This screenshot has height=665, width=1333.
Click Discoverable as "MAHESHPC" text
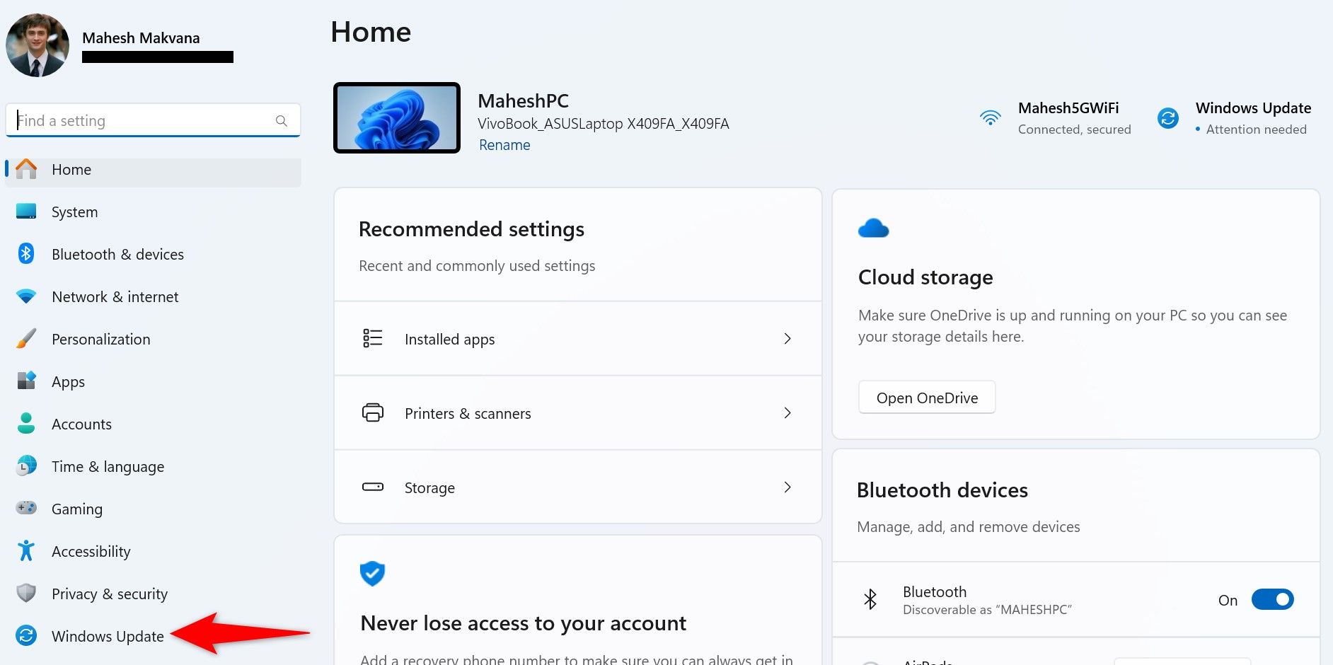987,610
